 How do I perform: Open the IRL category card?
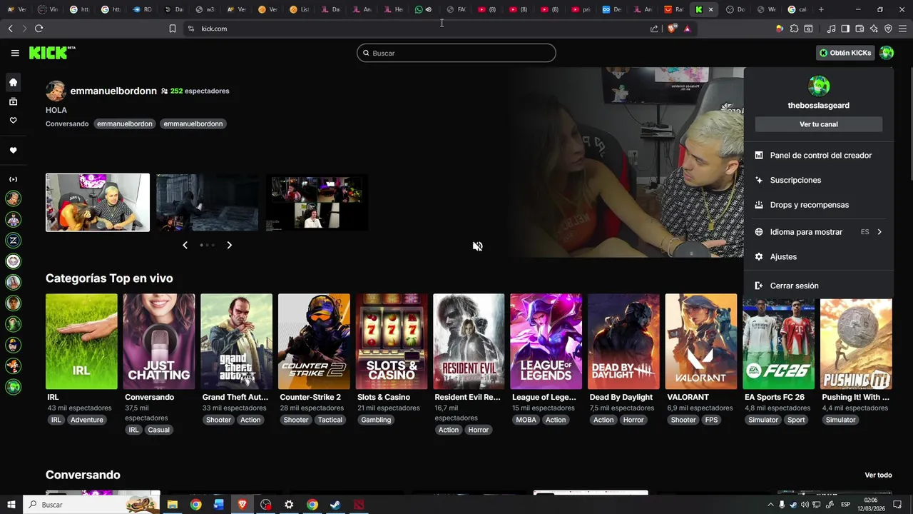[x=81, y=341]
